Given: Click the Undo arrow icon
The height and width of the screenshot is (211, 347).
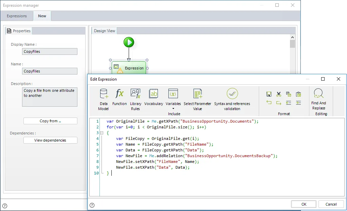Looking at the screenshot, I should click(x=269, y=103).
